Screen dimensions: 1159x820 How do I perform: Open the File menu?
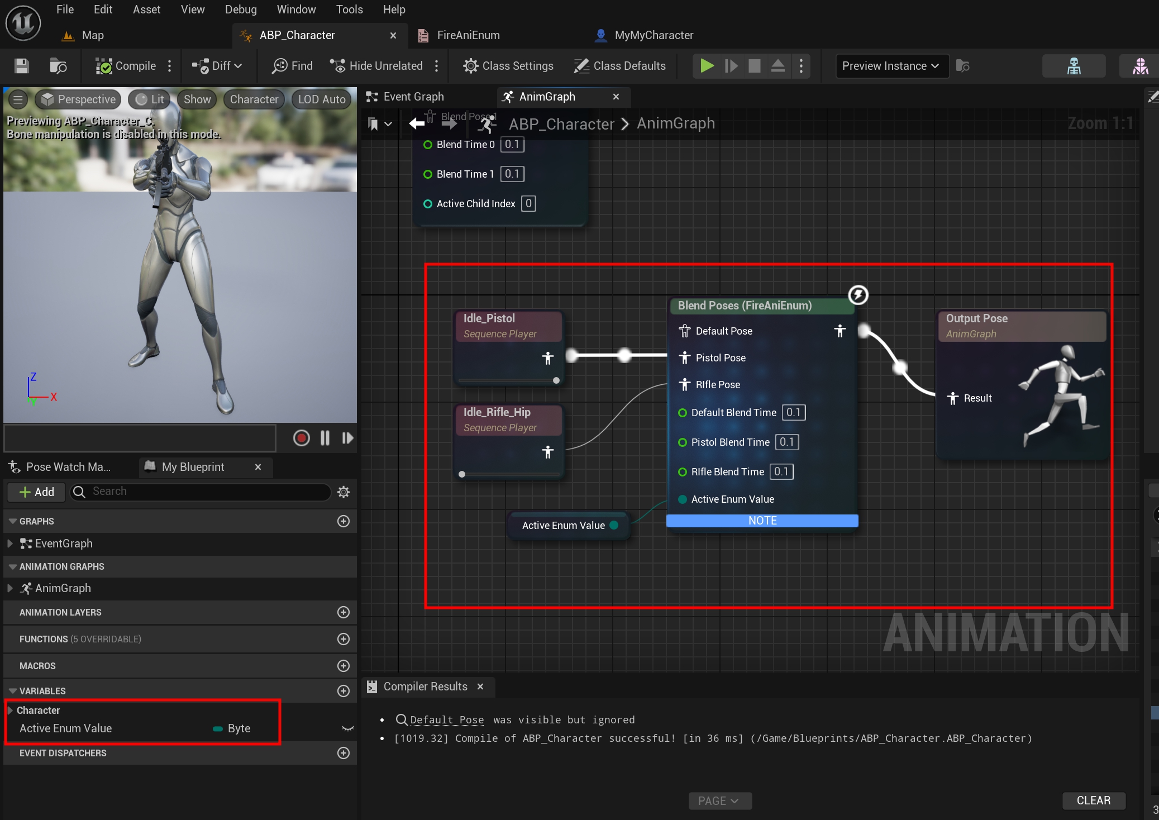pyautogui.click(x=65, y=9)
